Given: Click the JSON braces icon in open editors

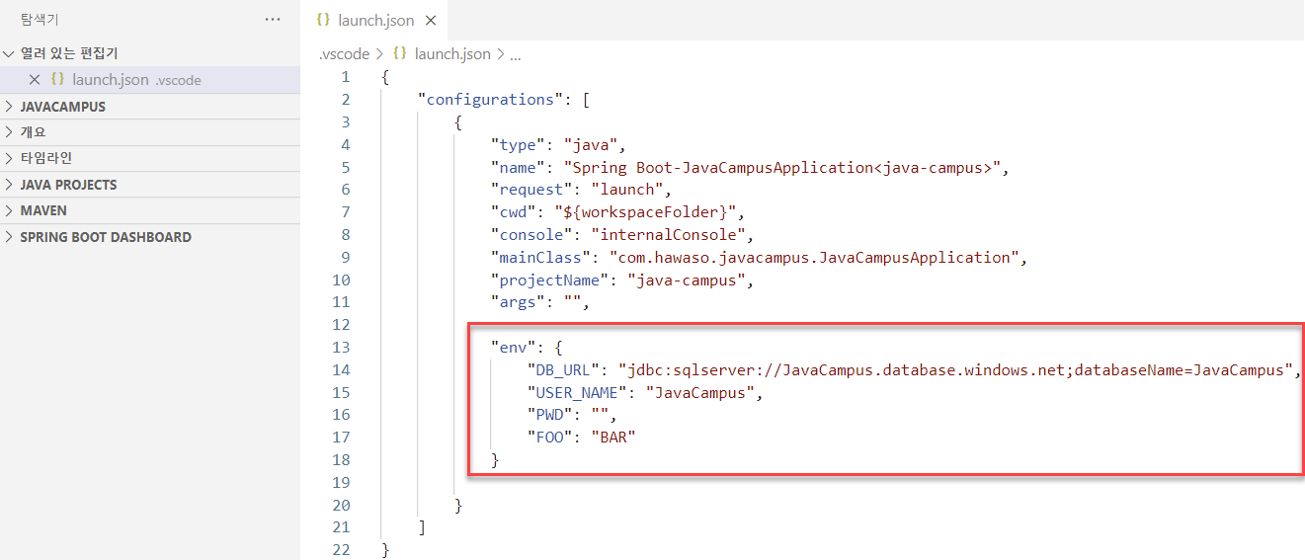Looking at the screenshot, I should pos(57,80).
